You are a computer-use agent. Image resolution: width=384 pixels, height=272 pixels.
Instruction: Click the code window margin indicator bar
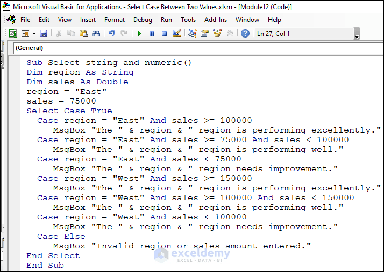point(15,164)
